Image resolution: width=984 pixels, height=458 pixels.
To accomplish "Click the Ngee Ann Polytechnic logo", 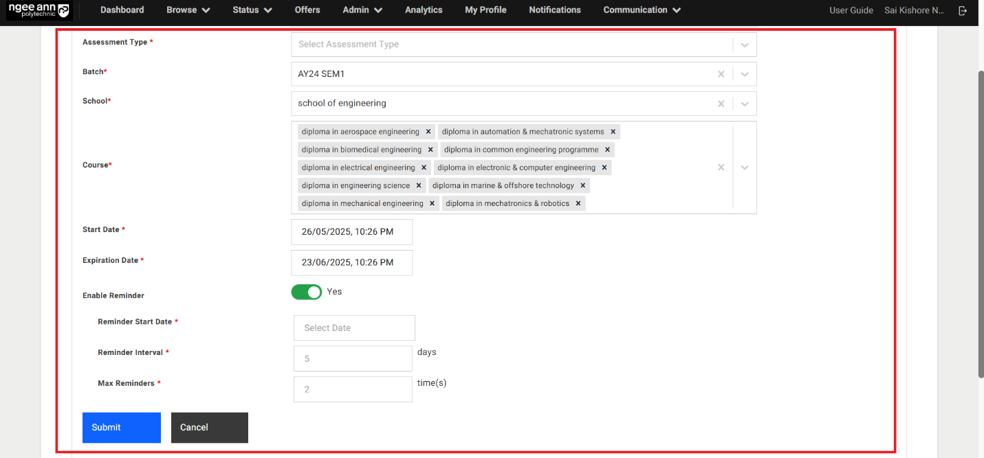I will click(x=39, y=10).
